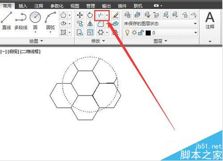223x161 pixels.
Task: Open the 未保存的图层状态 layer state dropdown
Action: 161,24
